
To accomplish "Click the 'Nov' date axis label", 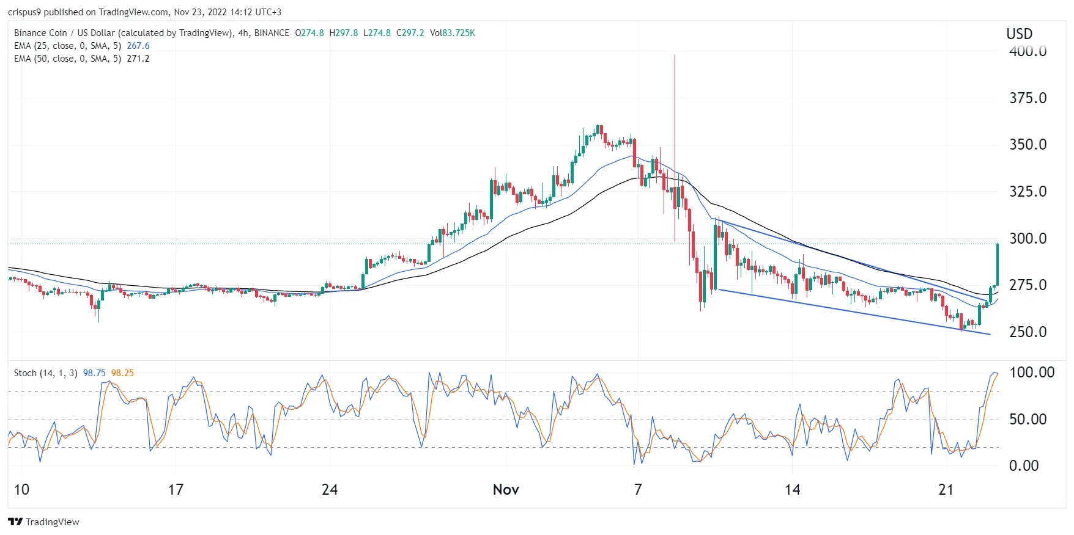I will point(506,490).
